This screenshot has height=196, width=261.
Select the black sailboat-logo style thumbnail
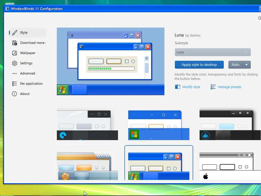pyautogui.click(x=230, y=125)
